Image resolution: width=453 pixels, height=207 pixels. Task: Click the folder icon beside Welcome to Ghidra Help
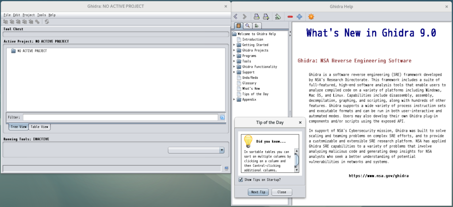(x=234, y=34)
